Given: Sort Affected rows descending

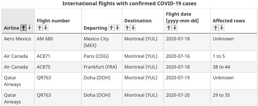Looking at the screenshot, I should [x=221, y=28].
